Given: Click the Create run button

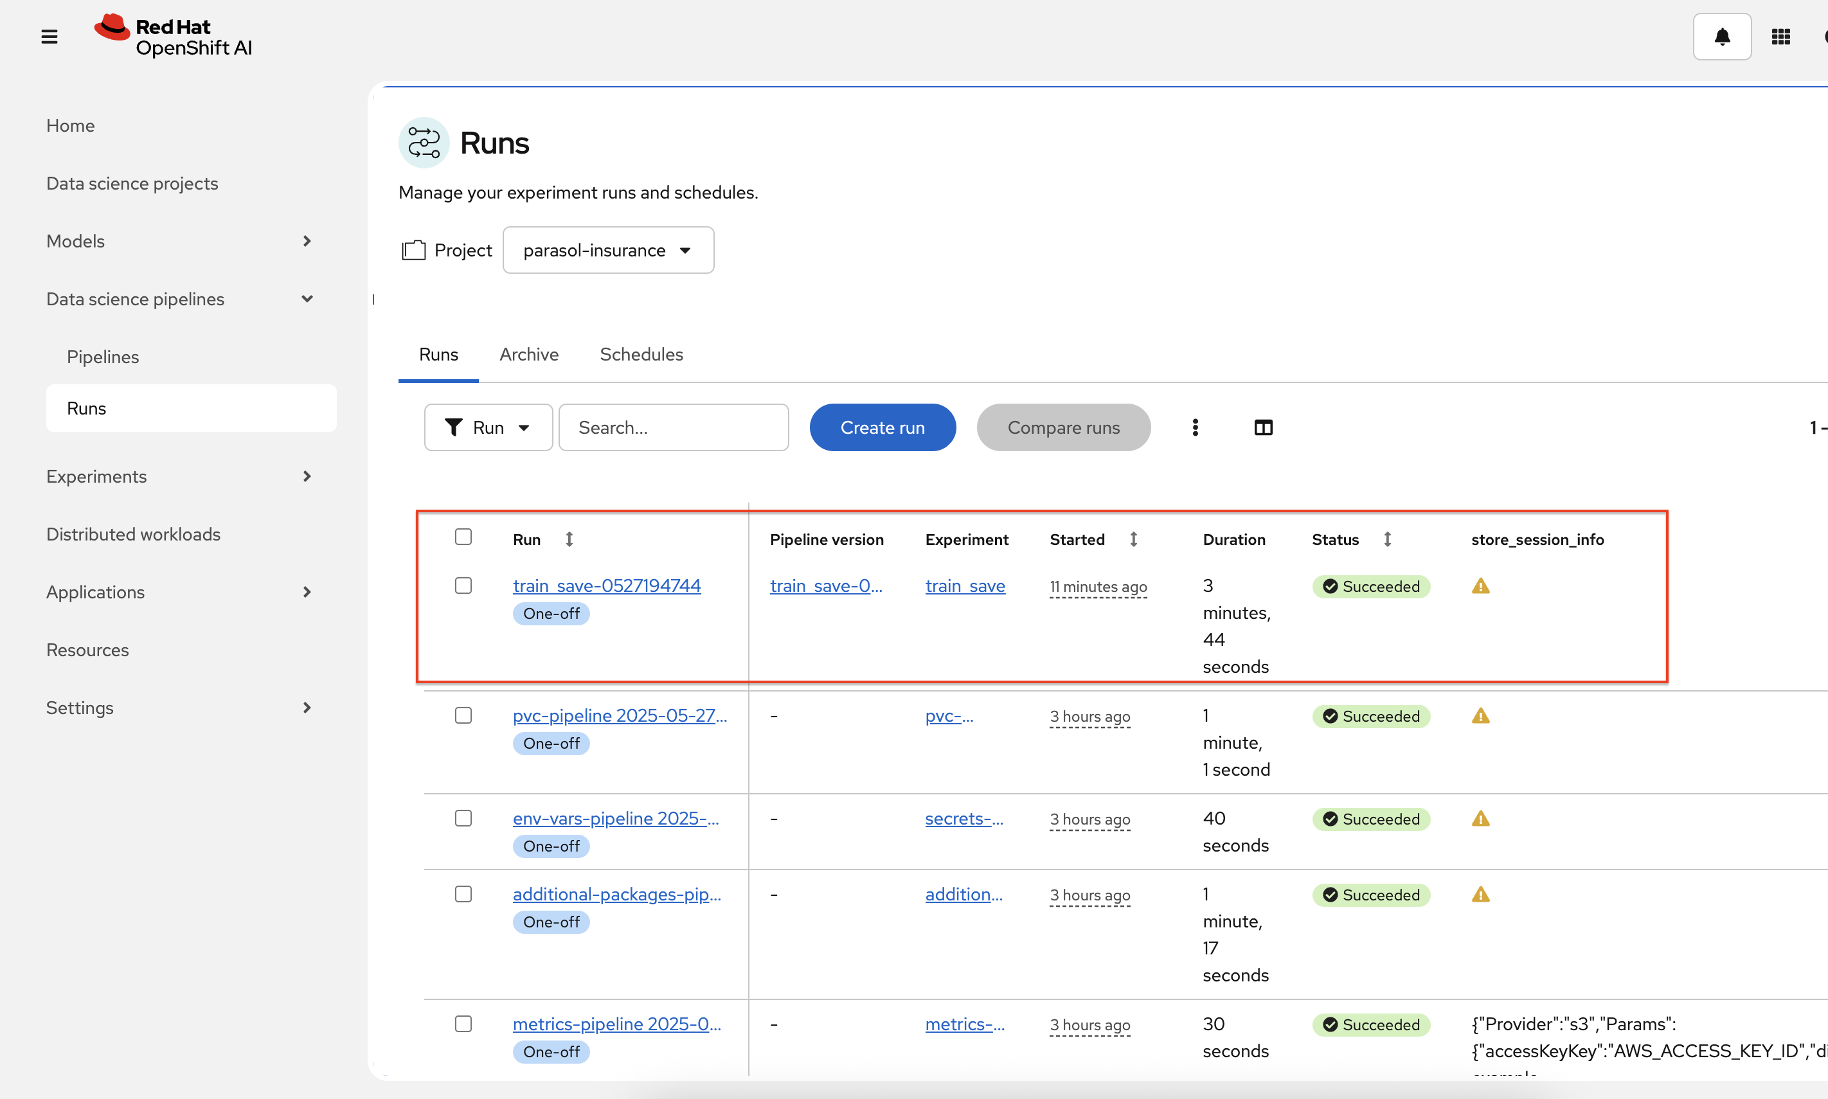Looking at the screenshot, I should pos(882,427).
